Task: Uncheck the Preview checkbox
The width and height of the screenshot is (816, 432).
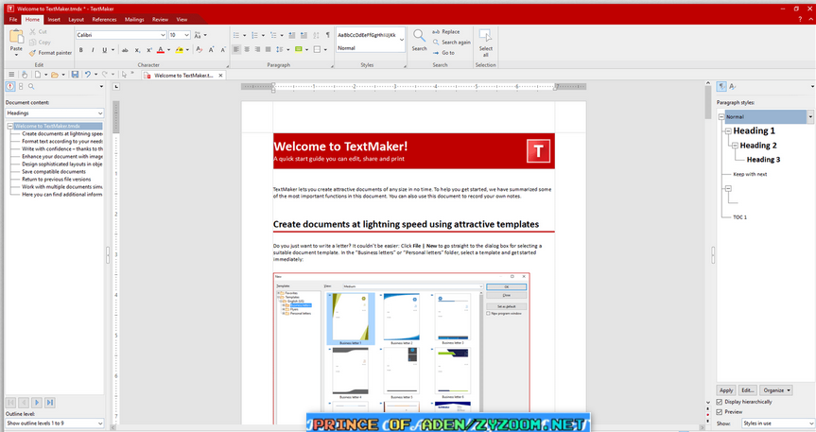Action: click(720, 412)
